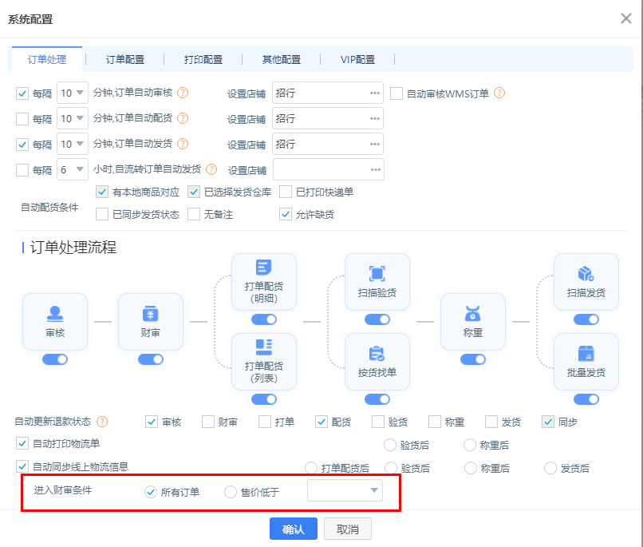Uncheck 允许缺货 condition
This screenshot has height=547, width=643.
pos(286,214)
